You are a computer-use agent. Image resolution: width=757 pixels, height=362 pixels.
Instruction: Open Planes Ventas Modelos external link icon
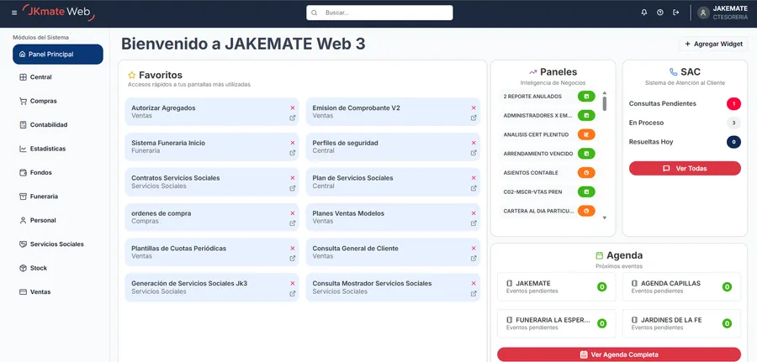[x=473, y=223]
